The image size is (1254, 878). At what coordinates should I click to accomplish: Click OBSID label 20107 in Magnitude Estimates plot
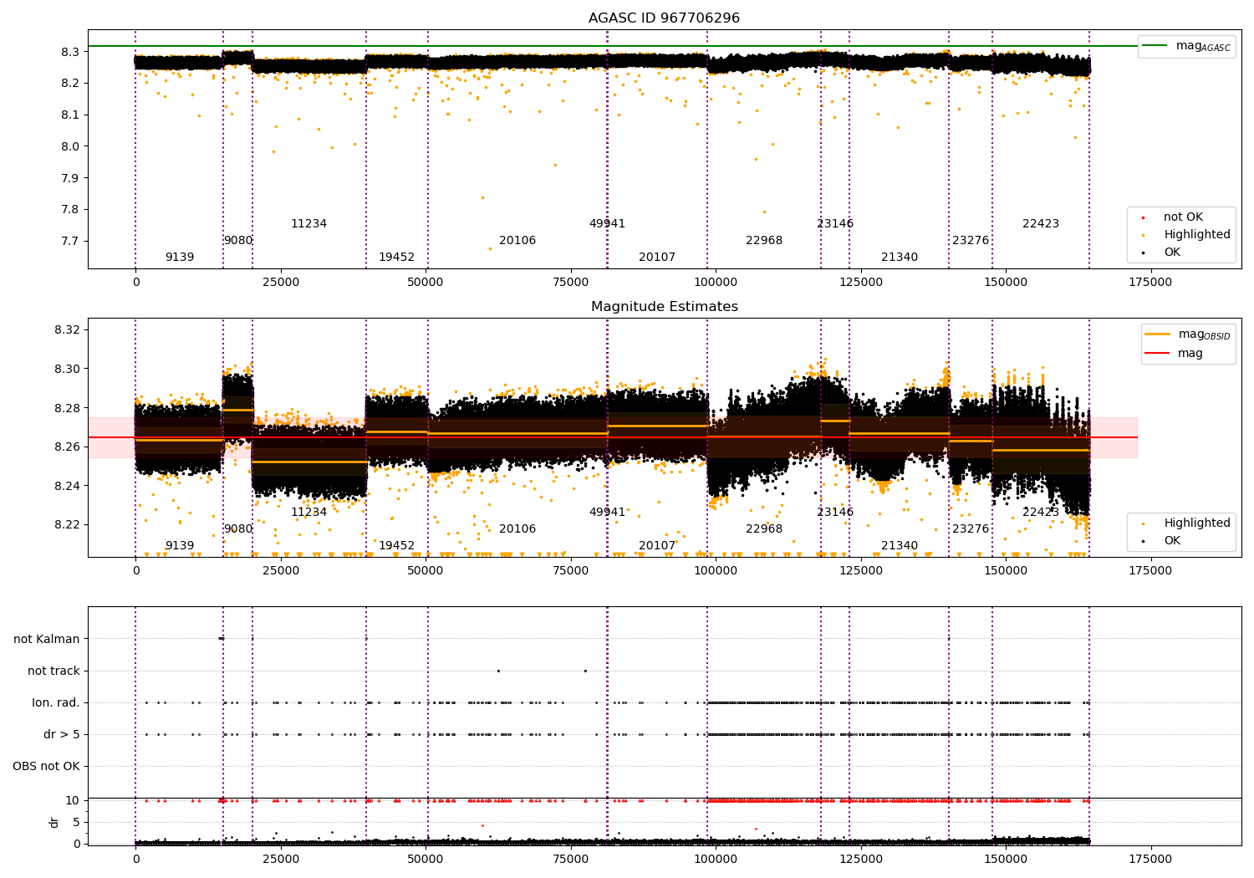[657, 546]
